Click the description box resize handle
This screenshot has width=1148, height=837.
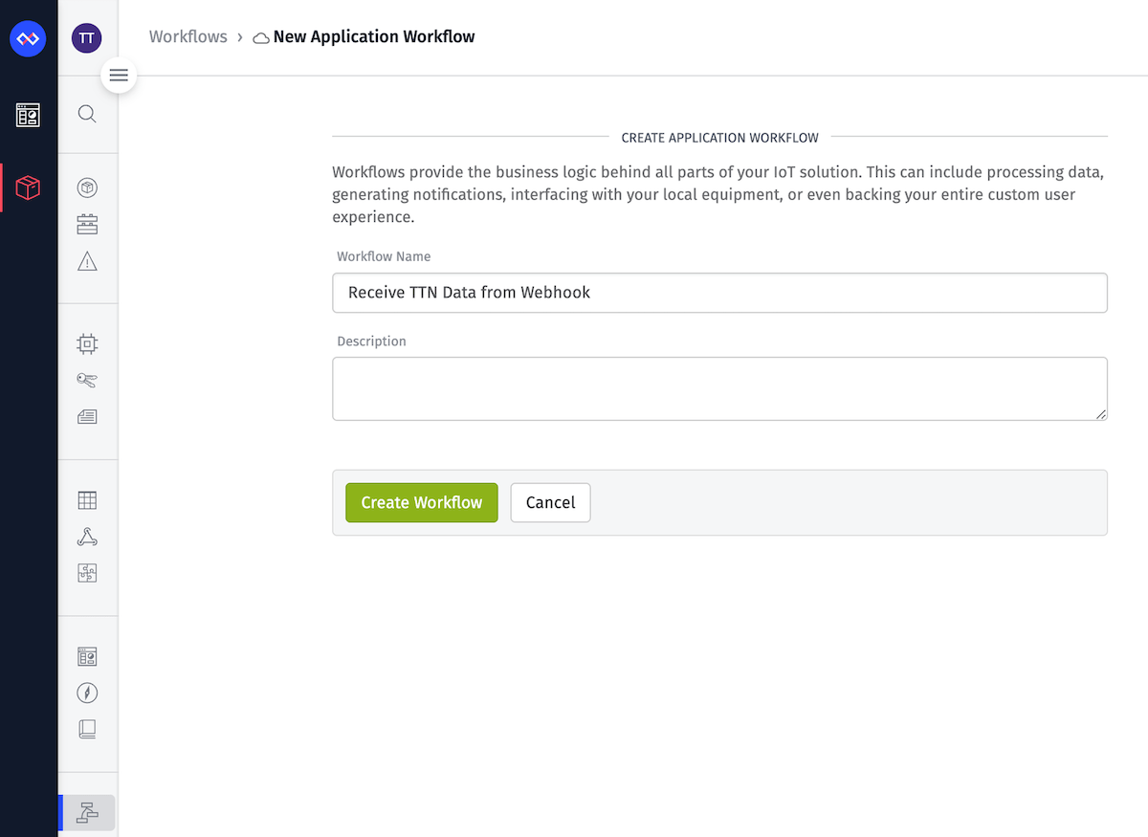pos(1101,414)
